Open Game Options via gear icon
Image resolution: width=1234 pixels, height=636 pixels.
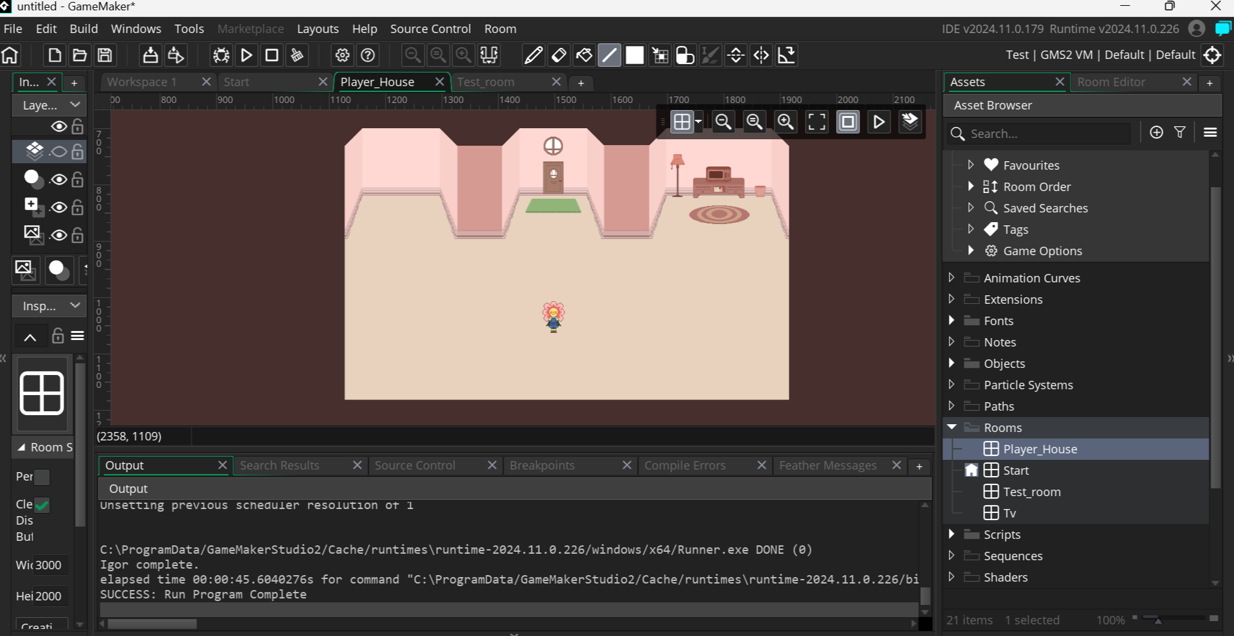point(342,55)
